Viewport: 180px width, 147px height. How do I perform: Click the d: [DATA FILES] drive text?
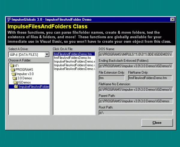tap(27, 55)
